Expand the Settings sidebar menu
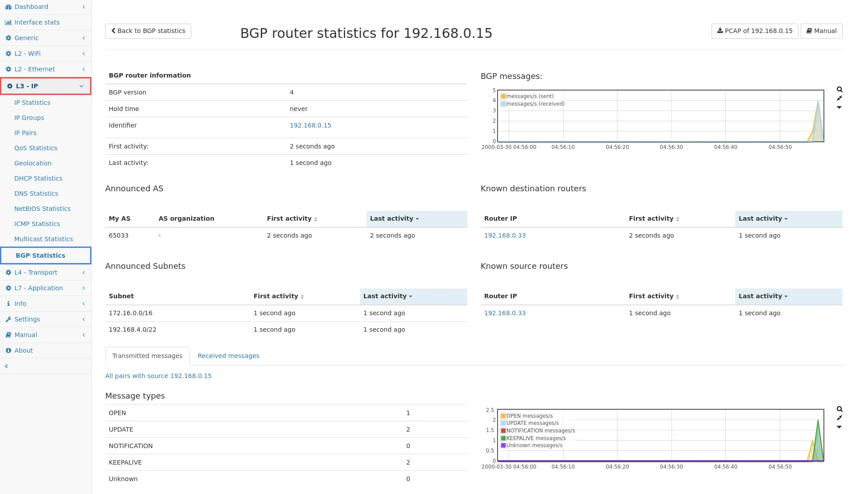The height and width of the screenshot is (494, 856). pos(27,319)
